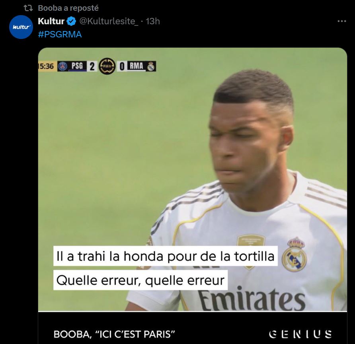
Task: Click the PSG club crest in the scoreboard
Action: coord(63,66)
